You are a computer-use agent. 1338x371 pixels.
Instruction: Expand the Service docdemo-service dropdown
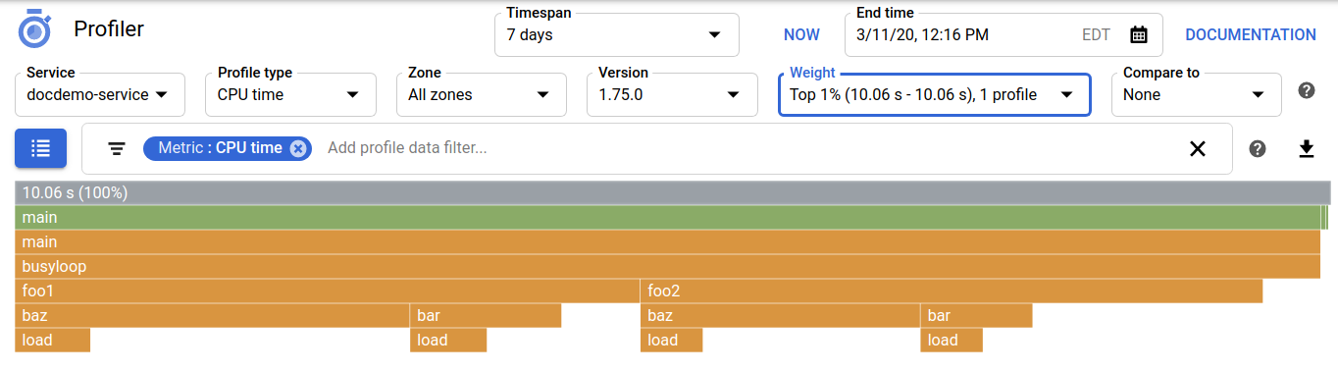[100, 95]
